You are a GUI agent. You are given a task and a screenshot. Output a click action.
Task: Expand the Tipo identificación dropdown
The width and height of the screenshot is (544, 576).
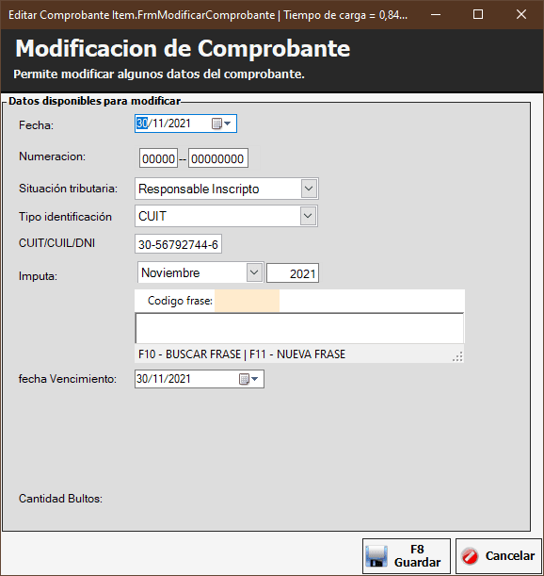point(308,216)
